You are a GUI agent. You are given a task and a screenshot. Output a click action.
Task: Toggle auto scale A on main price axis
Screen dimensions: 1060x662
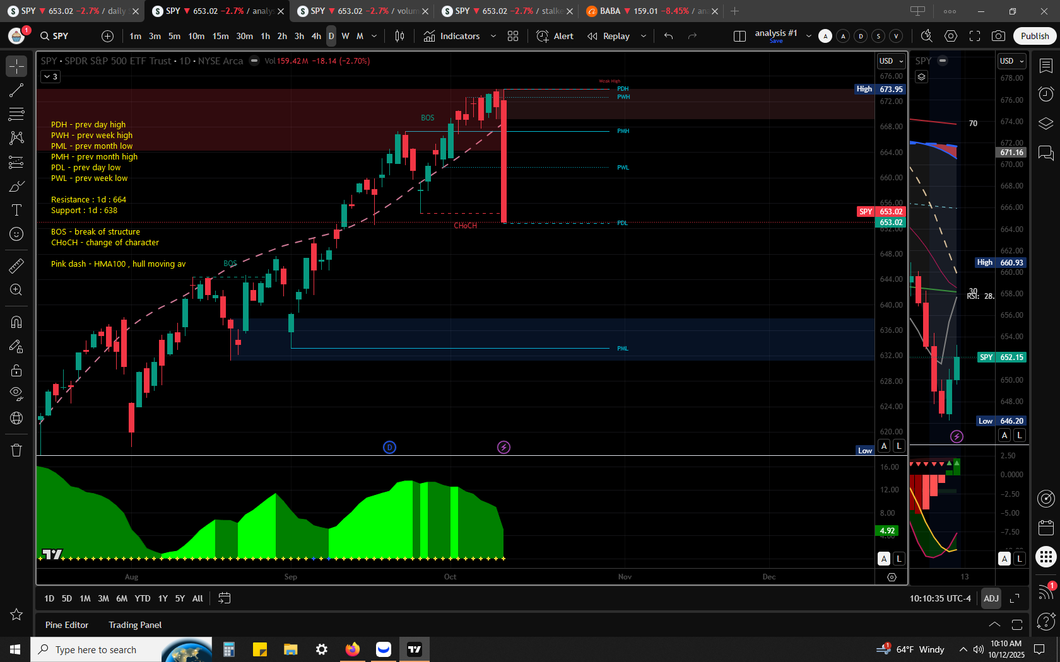(x=884, y=446)
